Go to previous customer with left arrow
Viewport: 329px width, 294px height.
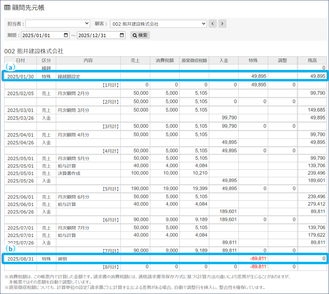[x=213, y=24]
